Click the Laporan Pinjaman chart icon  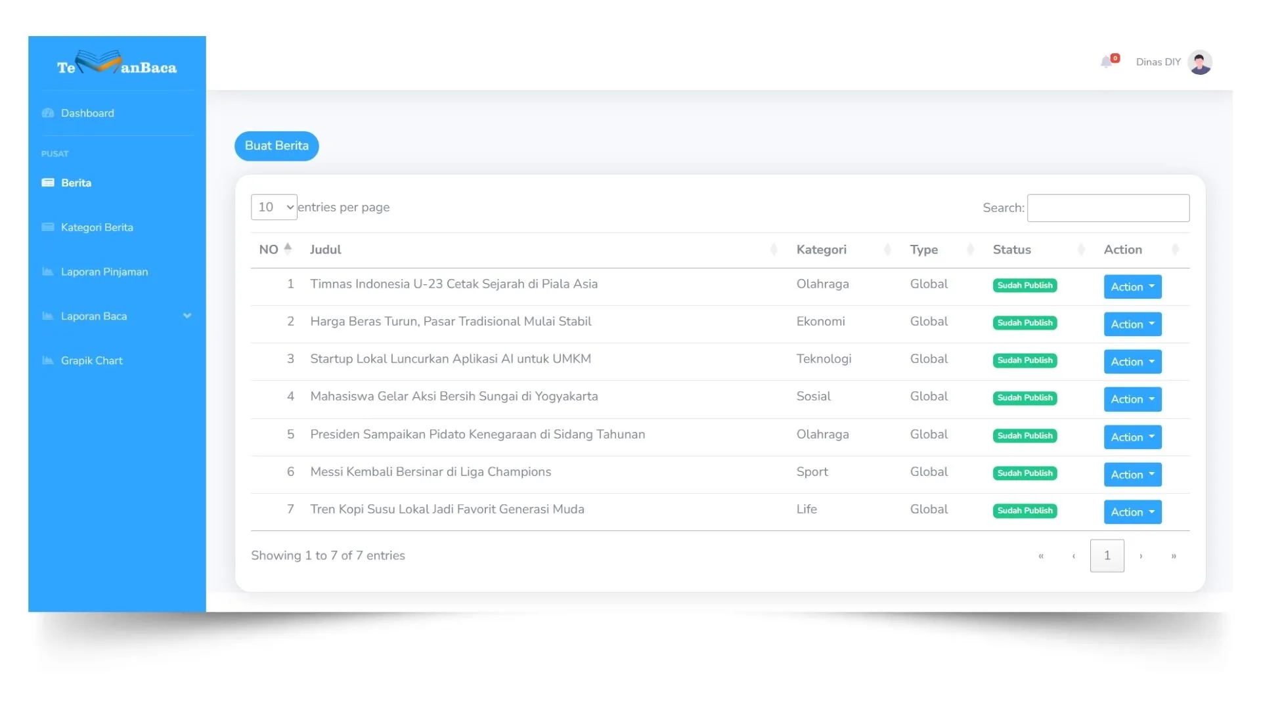pos(47,271)
